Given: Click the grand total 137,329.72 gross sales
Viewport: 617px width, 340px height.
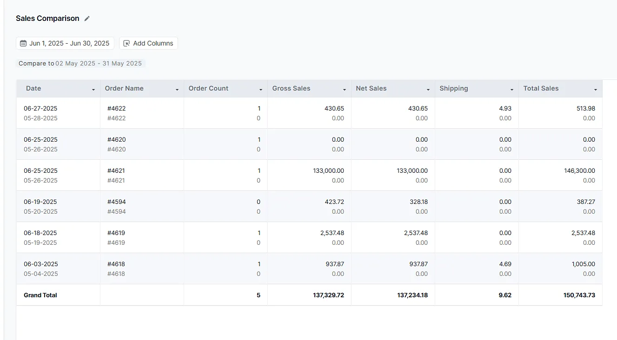Looking at the screenshot, I should (329, 295).
